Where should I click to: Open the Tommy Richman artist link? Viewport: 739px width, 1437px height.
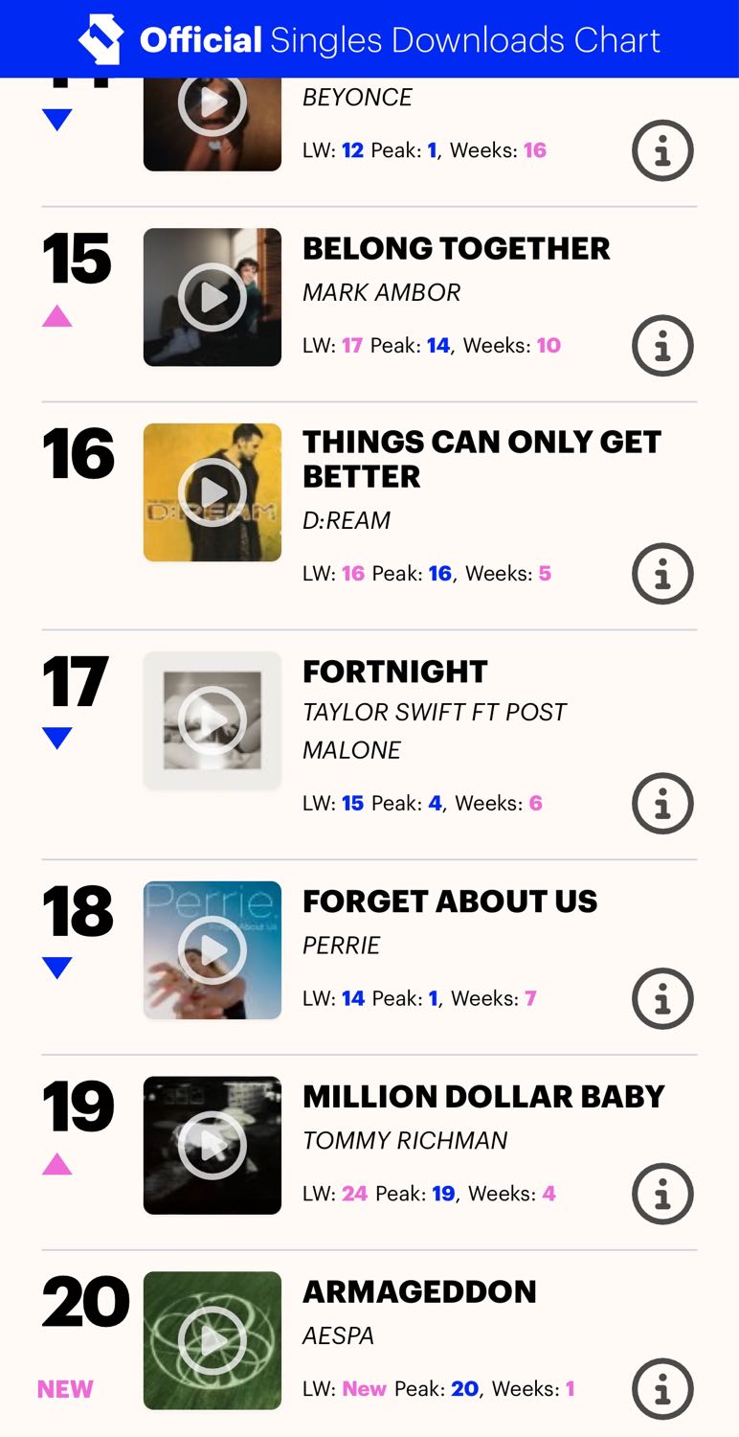(x=404, y=1141)
